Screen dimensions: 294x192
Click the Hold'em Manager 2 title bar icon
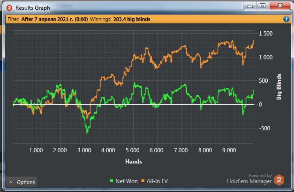click(9, 8)
